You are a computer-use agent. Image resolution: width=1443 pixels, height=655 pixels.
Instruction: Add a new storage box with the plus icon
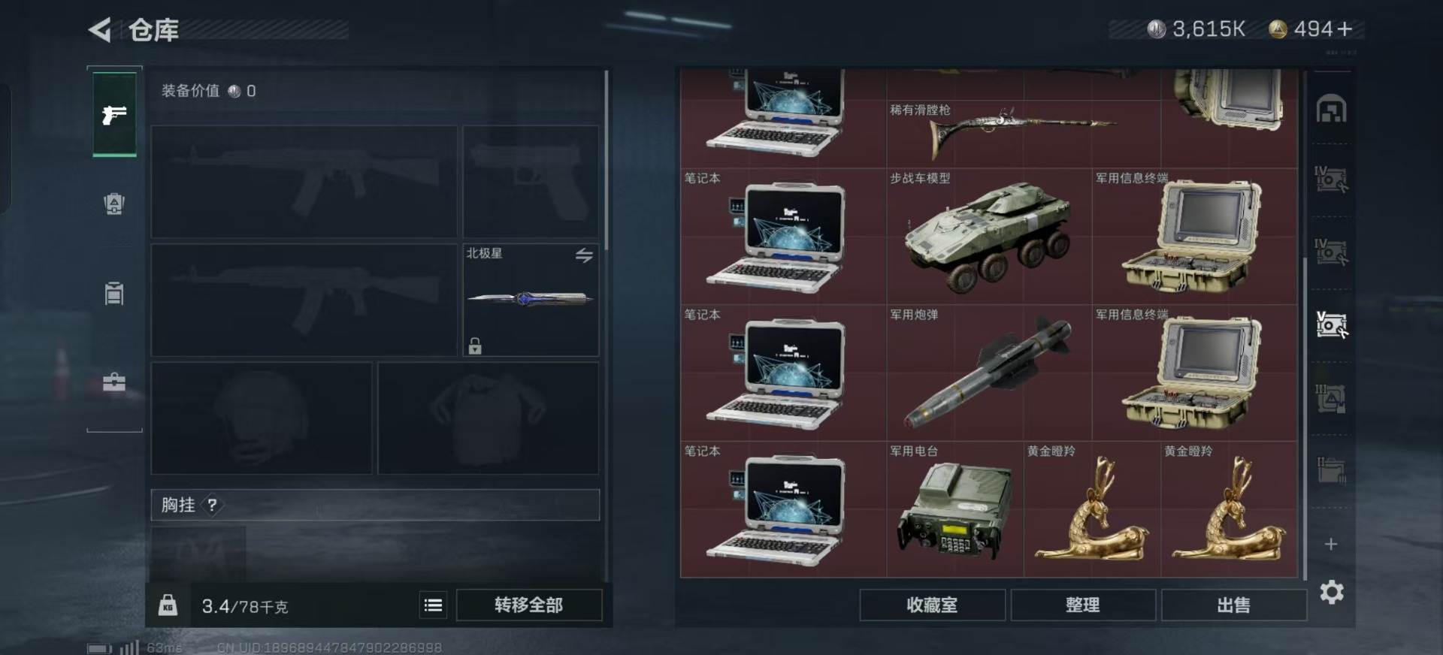[x=1331, y=544]
